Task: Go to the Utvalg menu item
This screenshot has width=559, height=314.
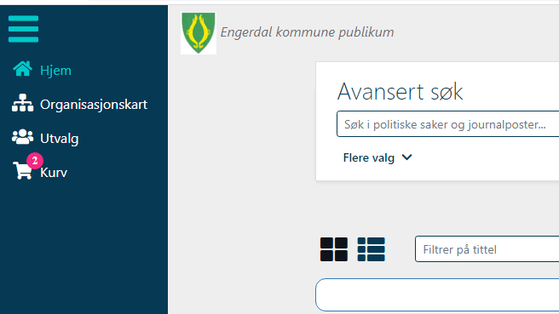Action: [x=59, y=139]
